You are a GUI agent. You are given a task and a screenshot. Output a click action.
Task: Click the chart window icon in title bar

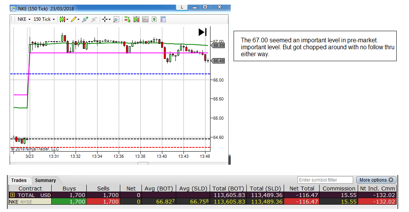pyautogui.click(x=13, y=9)
